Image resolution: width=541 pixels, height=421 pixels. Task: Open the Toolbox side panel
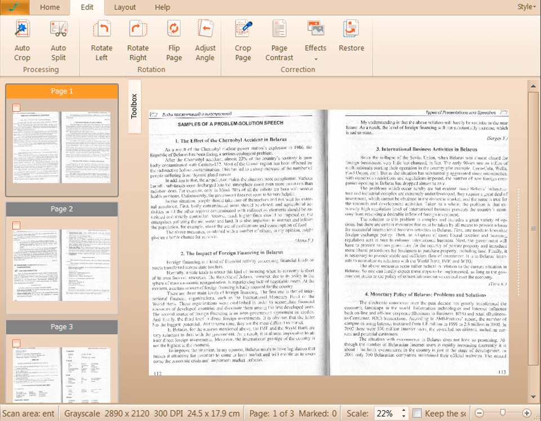(x=134, y=106)
